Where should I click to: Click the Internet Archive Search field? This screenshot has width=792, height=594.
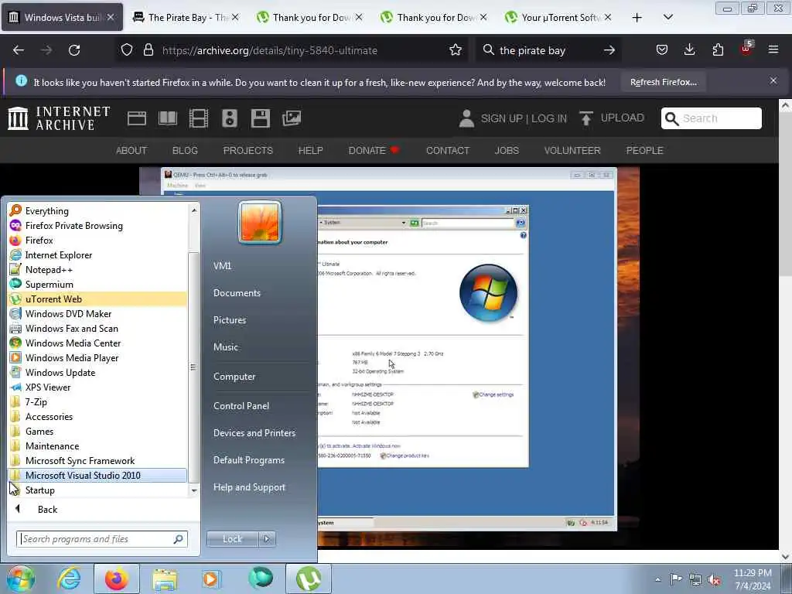(x=712, y=118)
